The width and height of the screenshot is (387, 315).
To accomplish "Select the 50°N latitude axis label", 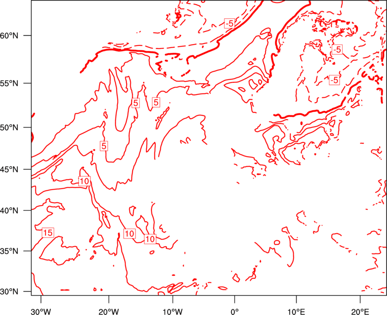I will (x=9, y=128).
